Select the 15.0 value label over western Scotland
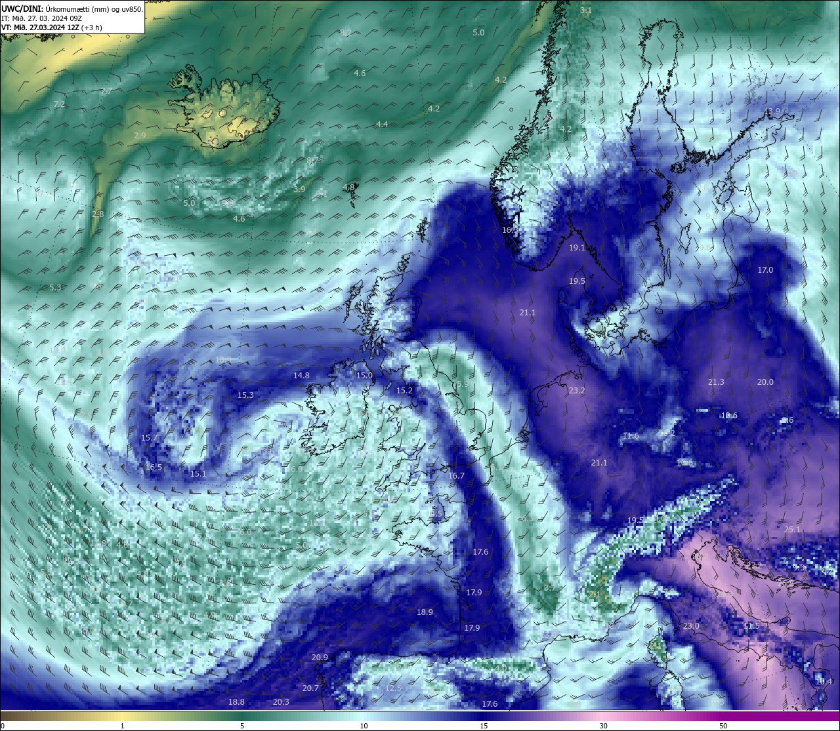840x731 pixels. coord(364,376)
